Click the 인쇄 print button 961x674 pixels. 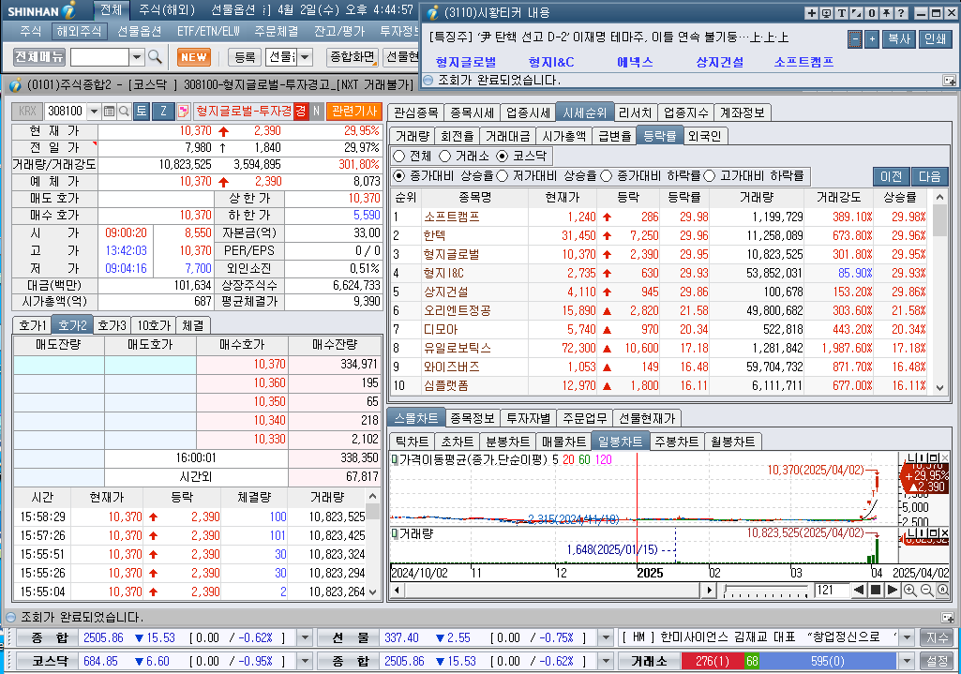pos(936,39)
